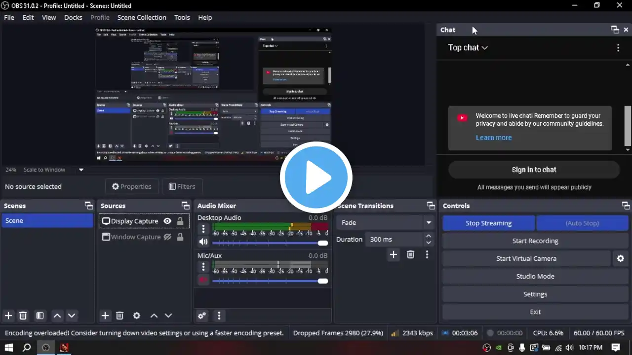
Task: Add a new source with plus icon in Sources dock
Action: click(105, 316)
